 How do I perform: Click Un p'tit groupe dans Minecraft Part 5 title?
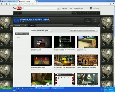point(64,67)
